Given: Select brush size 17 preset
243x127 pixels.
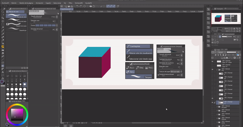Looking at the screenshot, I should click(x=25, y=84).
